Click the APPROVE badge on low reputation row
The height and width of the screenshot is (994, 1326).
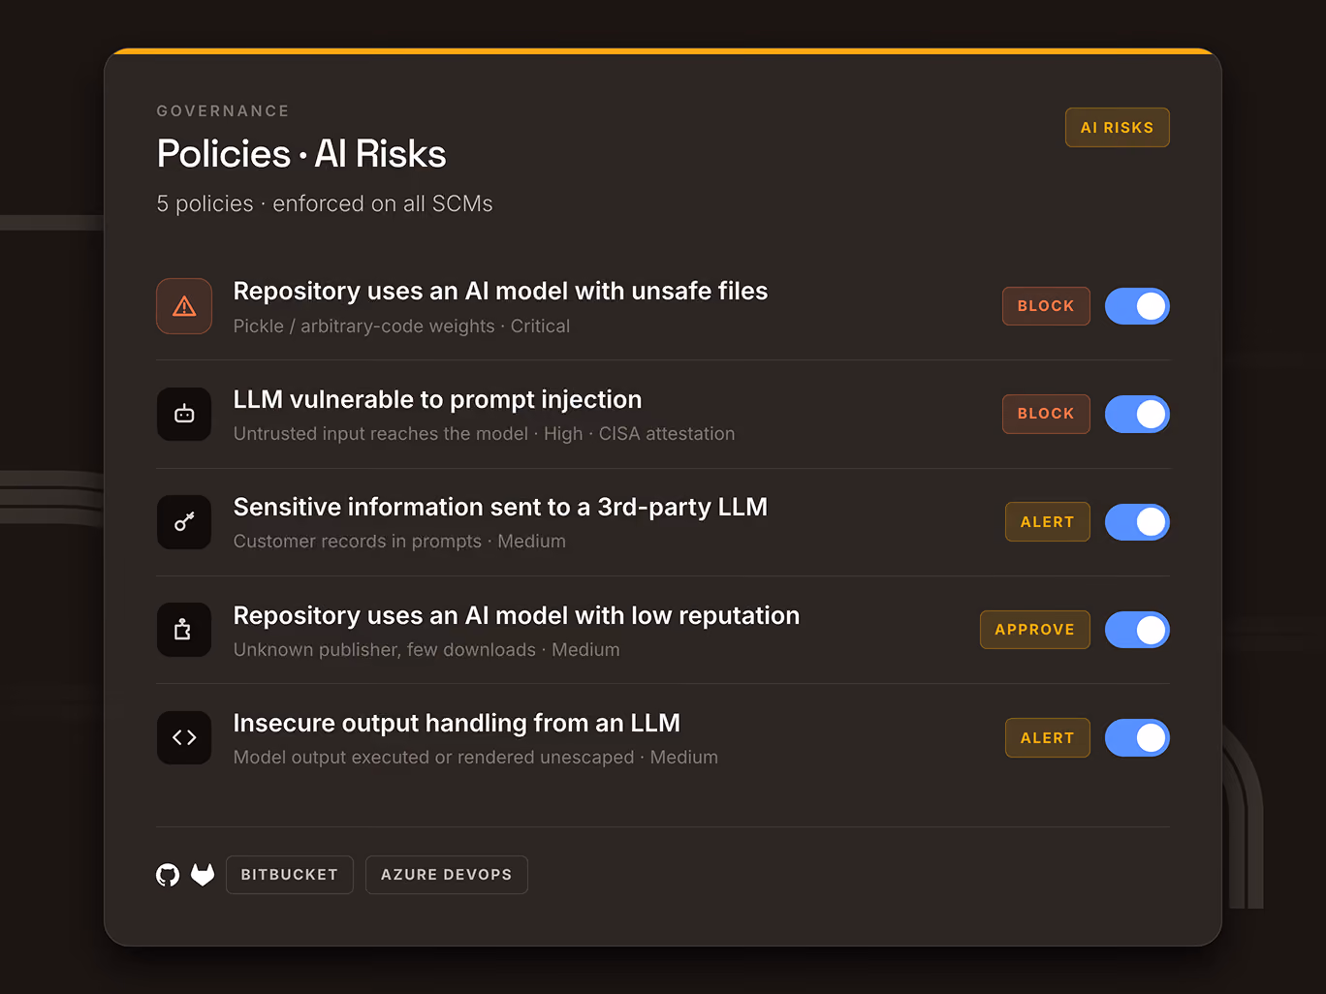click(x=1035, y=630)
